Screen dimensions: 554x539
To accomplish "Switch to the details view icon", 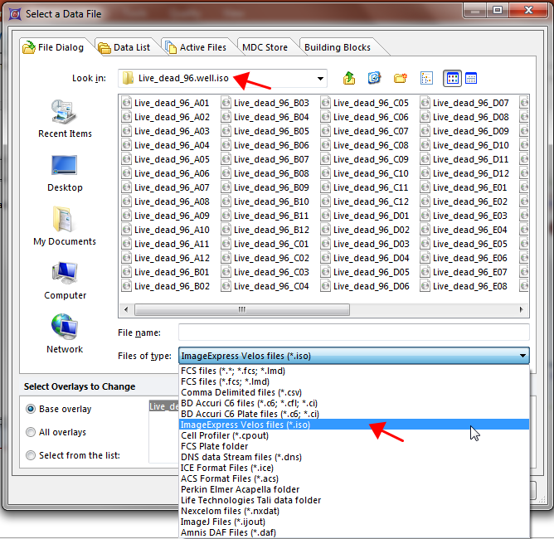I will [471, 78].
